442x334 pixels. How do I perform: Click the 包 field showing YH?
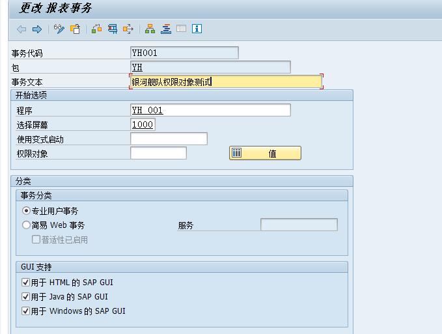point(210,67)
